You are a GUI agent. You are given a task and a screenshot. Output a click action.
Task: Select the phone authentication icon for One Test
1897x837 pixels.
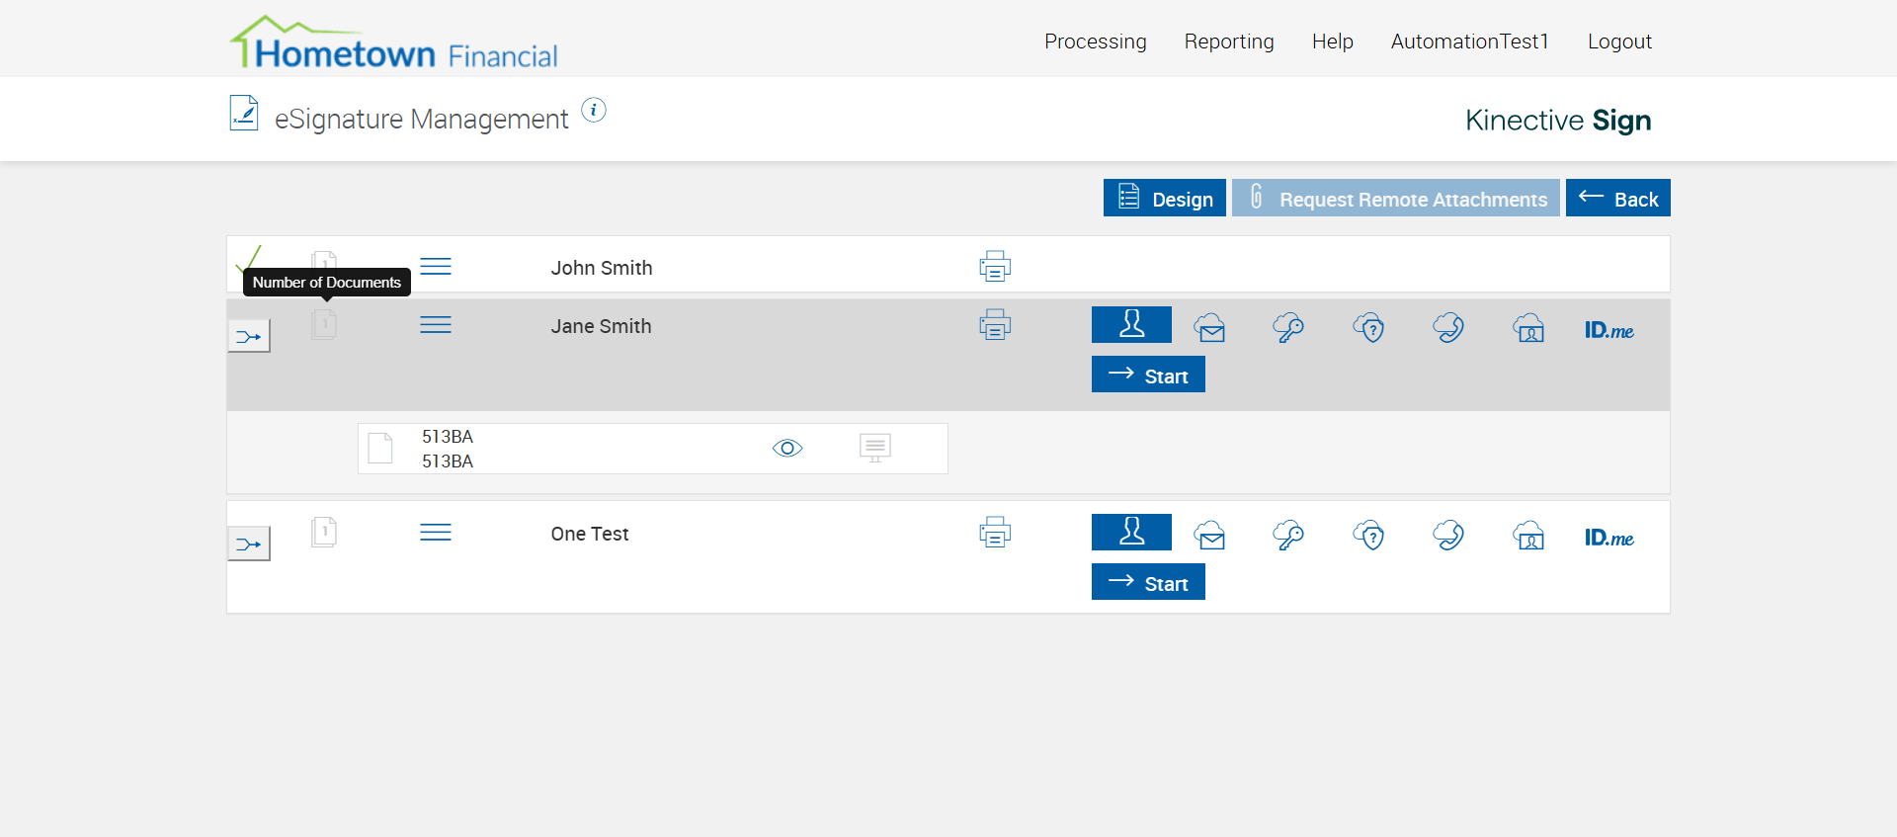(1448, 535)
